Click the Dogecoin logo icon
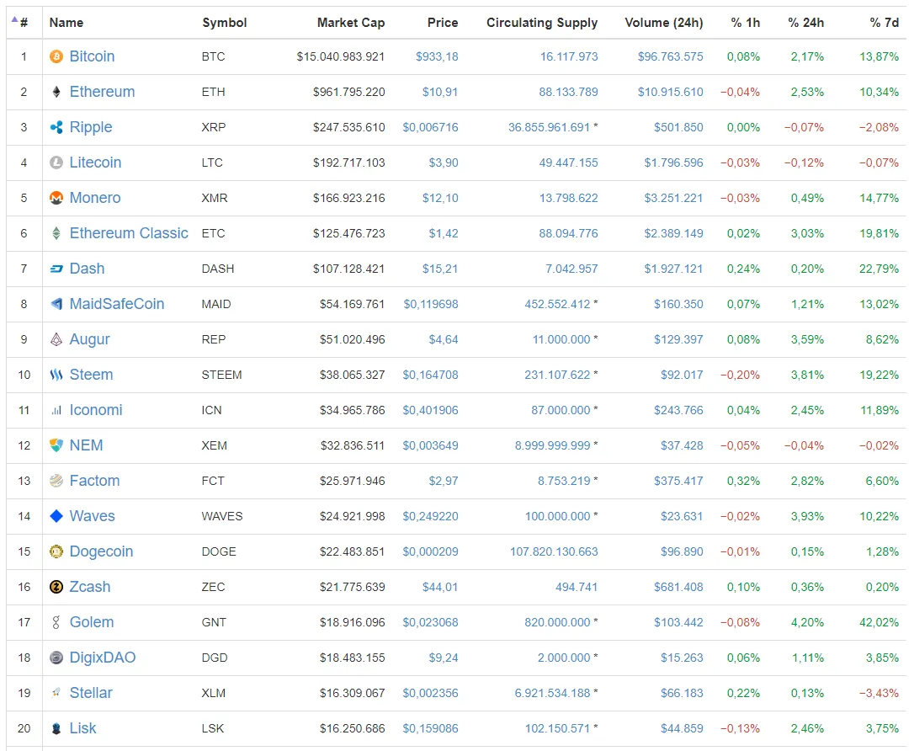 (56, 551)
